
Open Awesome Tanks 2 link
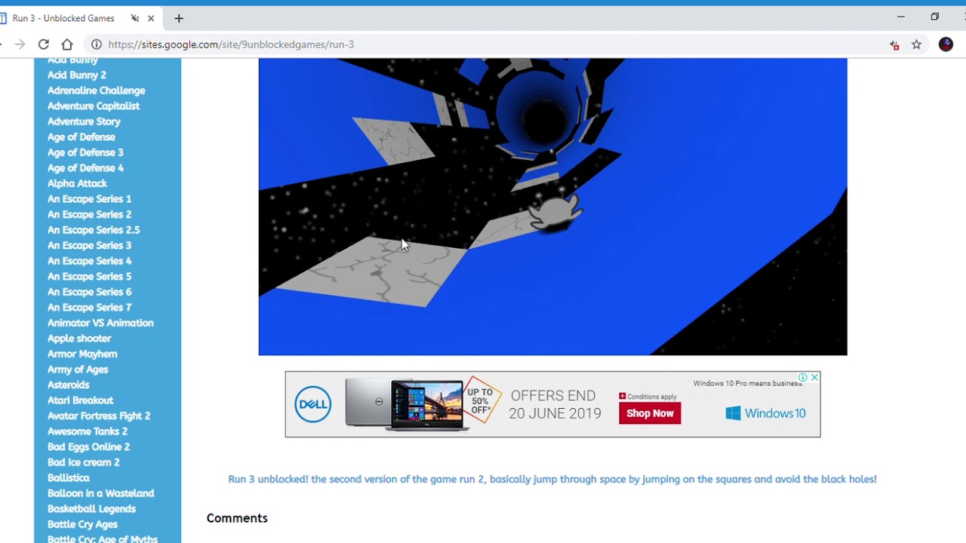tap(88, 431)
